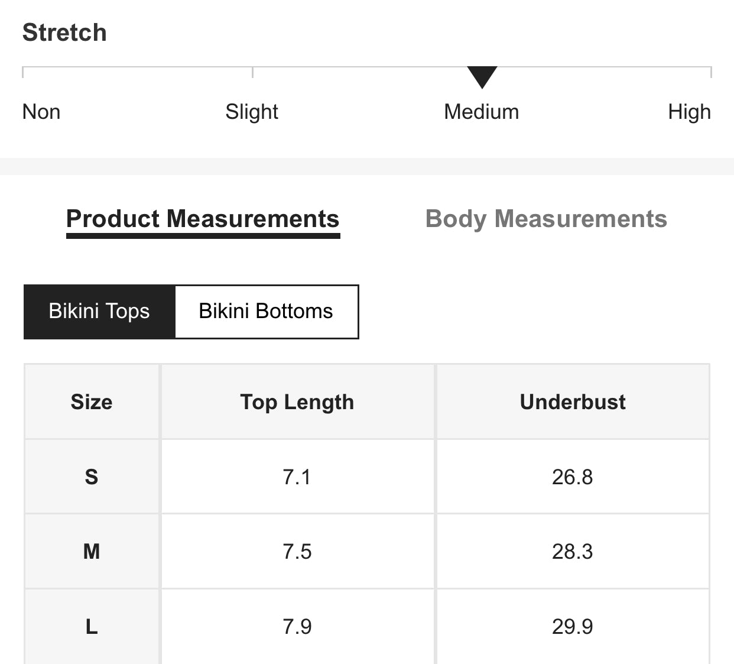The height and width of the screenshot is (664, 734).
Task: Click the High stretch level label
Action: pyautogui.click(x=689, y=111)
